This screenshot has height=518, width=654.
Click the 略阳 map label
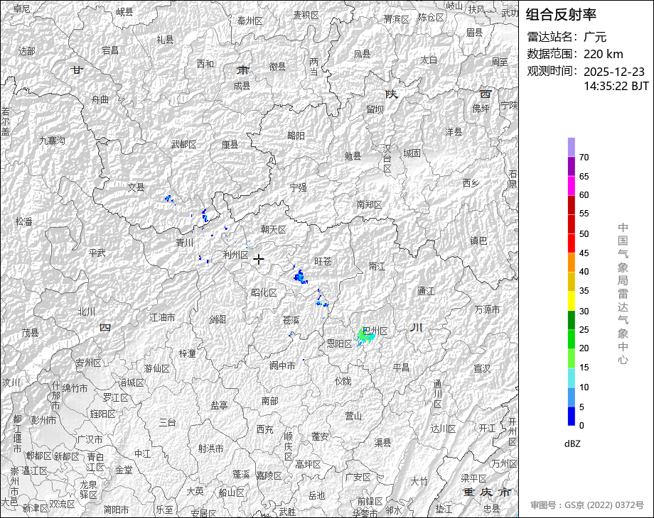(x=296, y=136)
